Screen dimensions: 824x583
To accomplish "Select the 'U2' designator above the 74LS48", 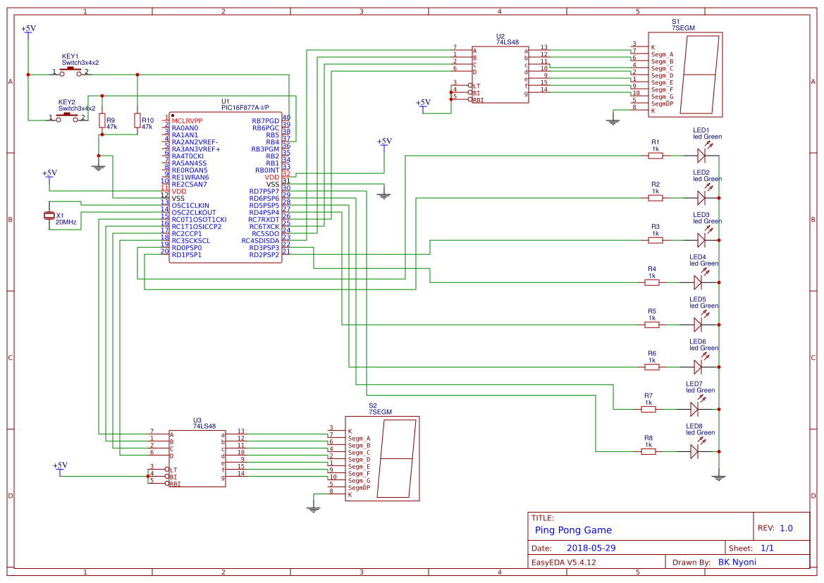I will point(500,37).
